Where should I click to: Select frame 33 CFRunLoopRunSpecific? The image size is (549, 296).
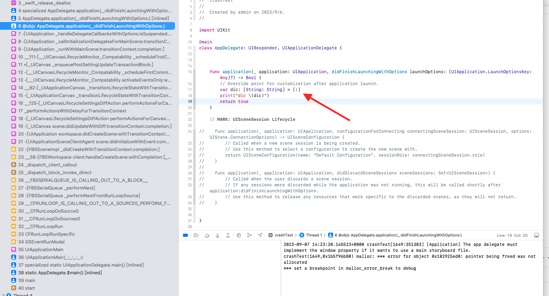click(88, 234)
